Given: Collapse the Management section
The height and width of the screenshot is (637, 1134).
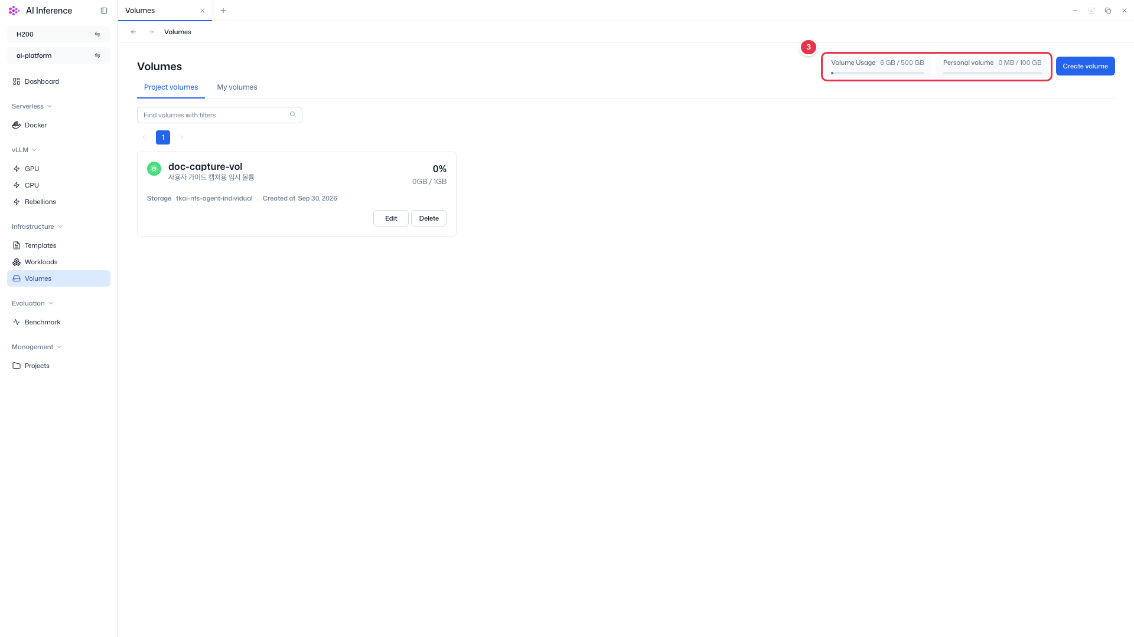Looking at the screenshot, I should [37, 347].
